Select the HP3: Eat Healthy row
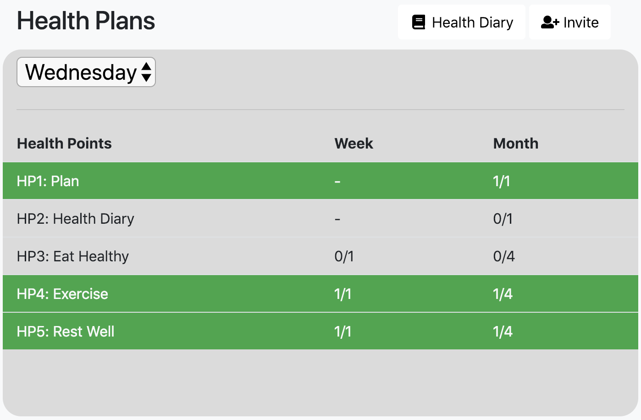 (73, 256)
